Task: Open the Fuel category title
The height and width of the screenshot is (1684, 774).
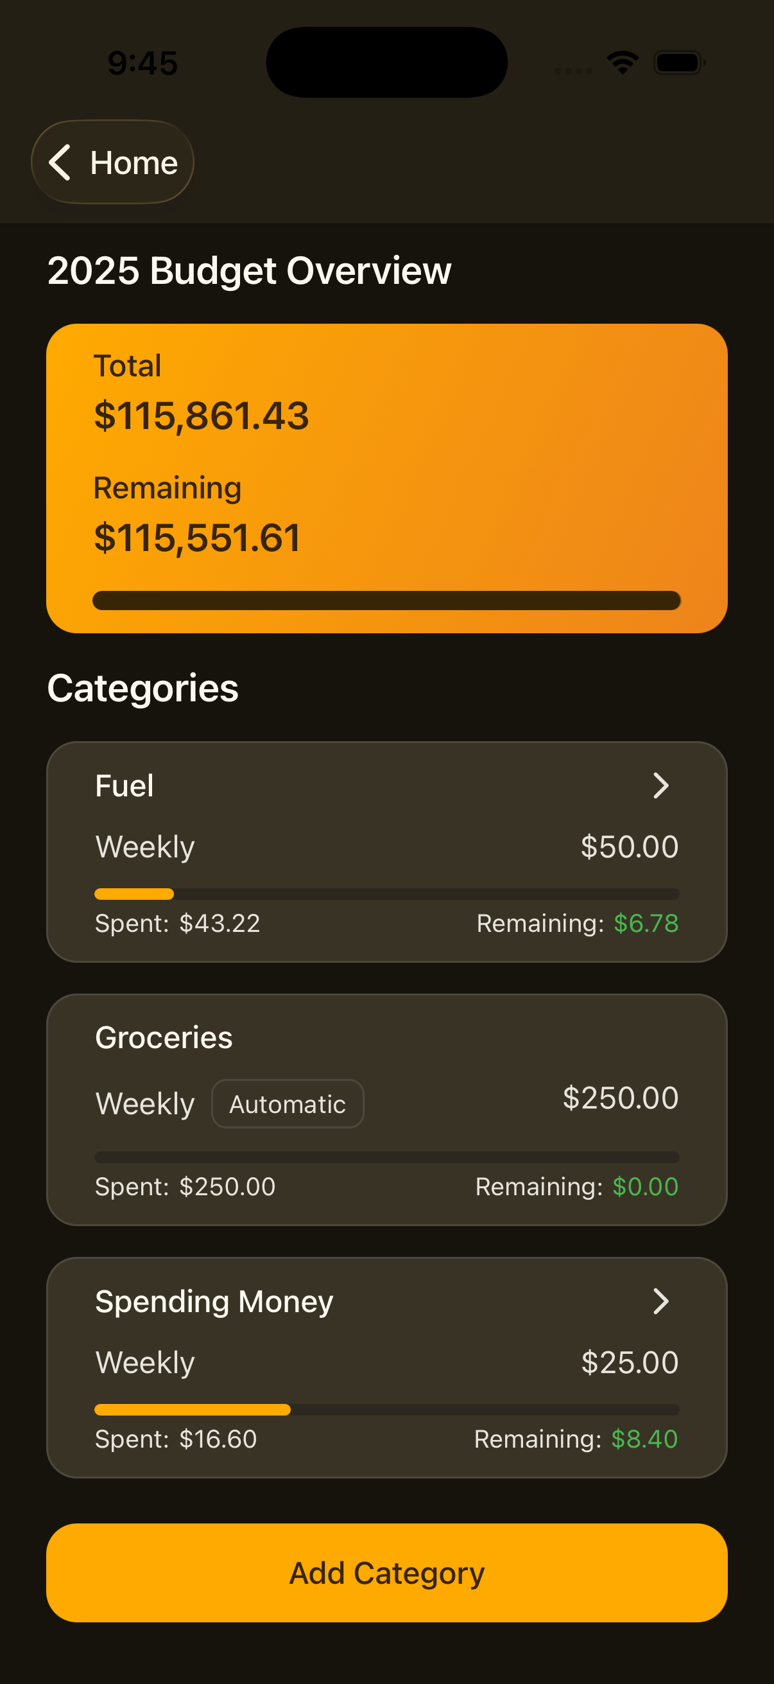Action: (124, 785)
